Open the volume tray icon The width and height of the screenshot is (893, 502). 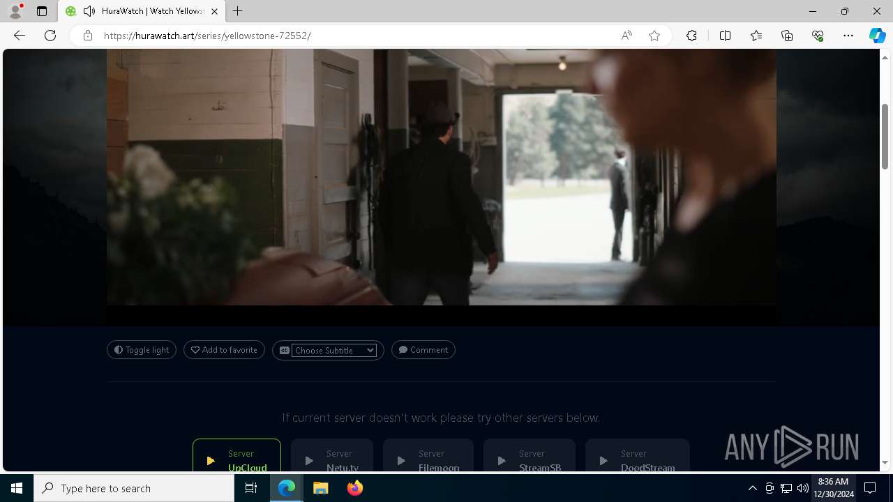[x=802, y=488]
